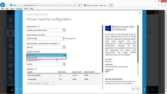Open Storage table icon in sidebar
The height and width of the screenshot is (94, 167).
pos(11,59)
